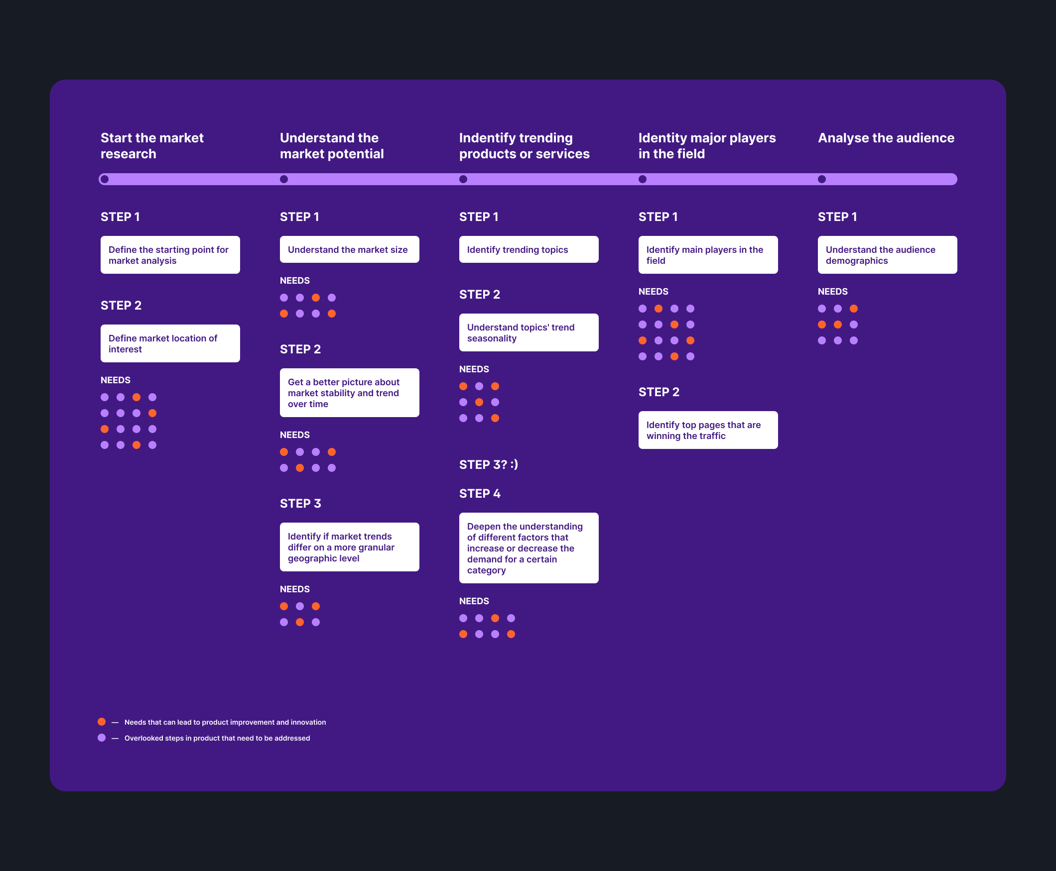Click the "Understand topics' trend seasonality" card

click(x=528, y=332)
